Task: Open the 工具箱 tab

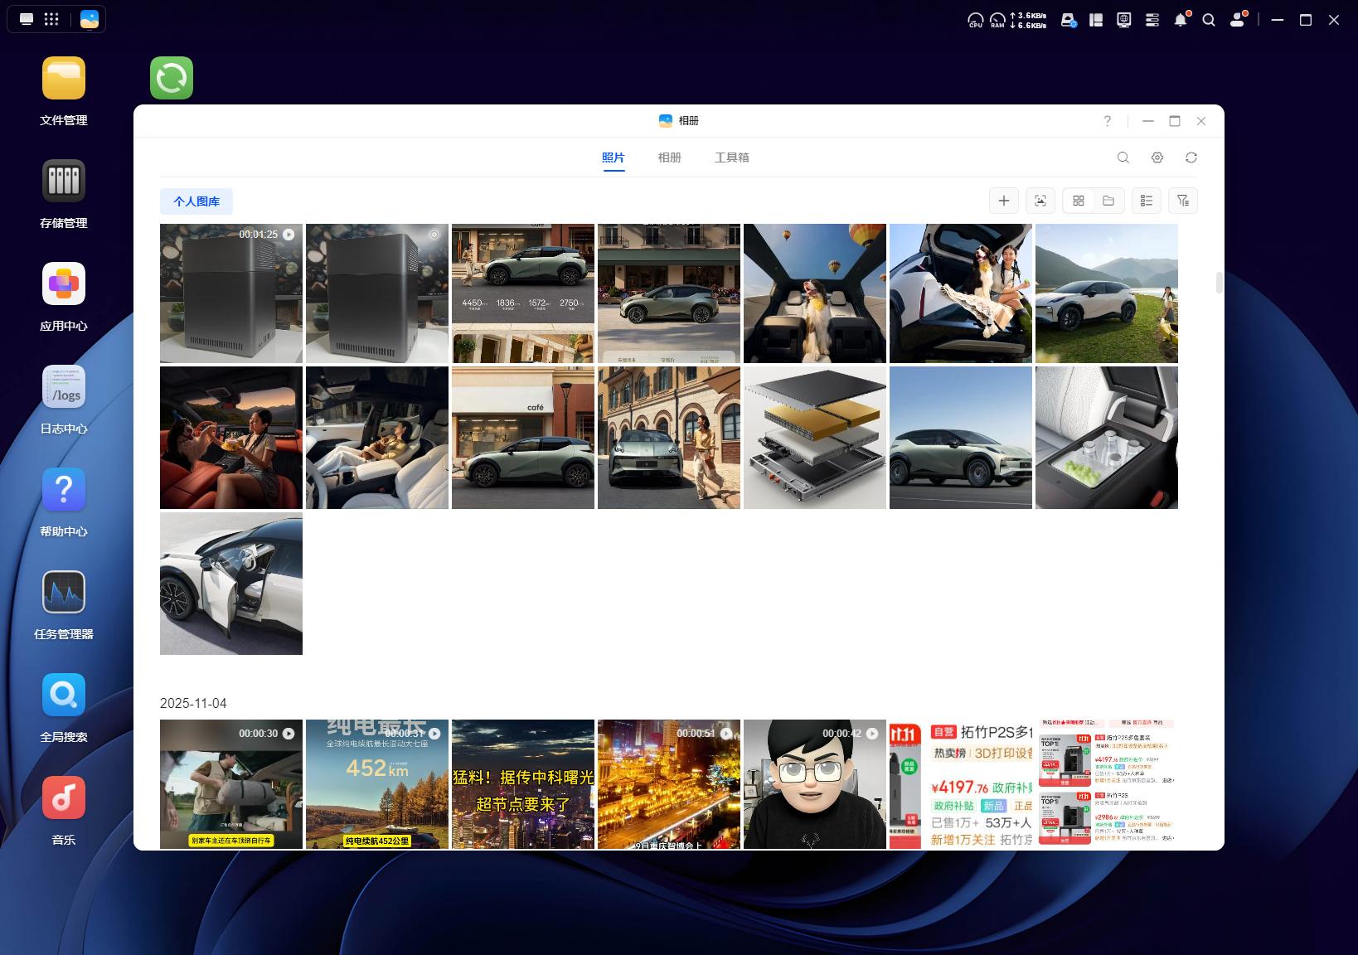Action: [731, 158]
